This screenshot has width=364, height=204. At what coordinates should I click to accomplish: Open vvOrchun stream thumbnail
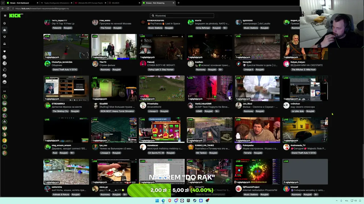point(305,88)
